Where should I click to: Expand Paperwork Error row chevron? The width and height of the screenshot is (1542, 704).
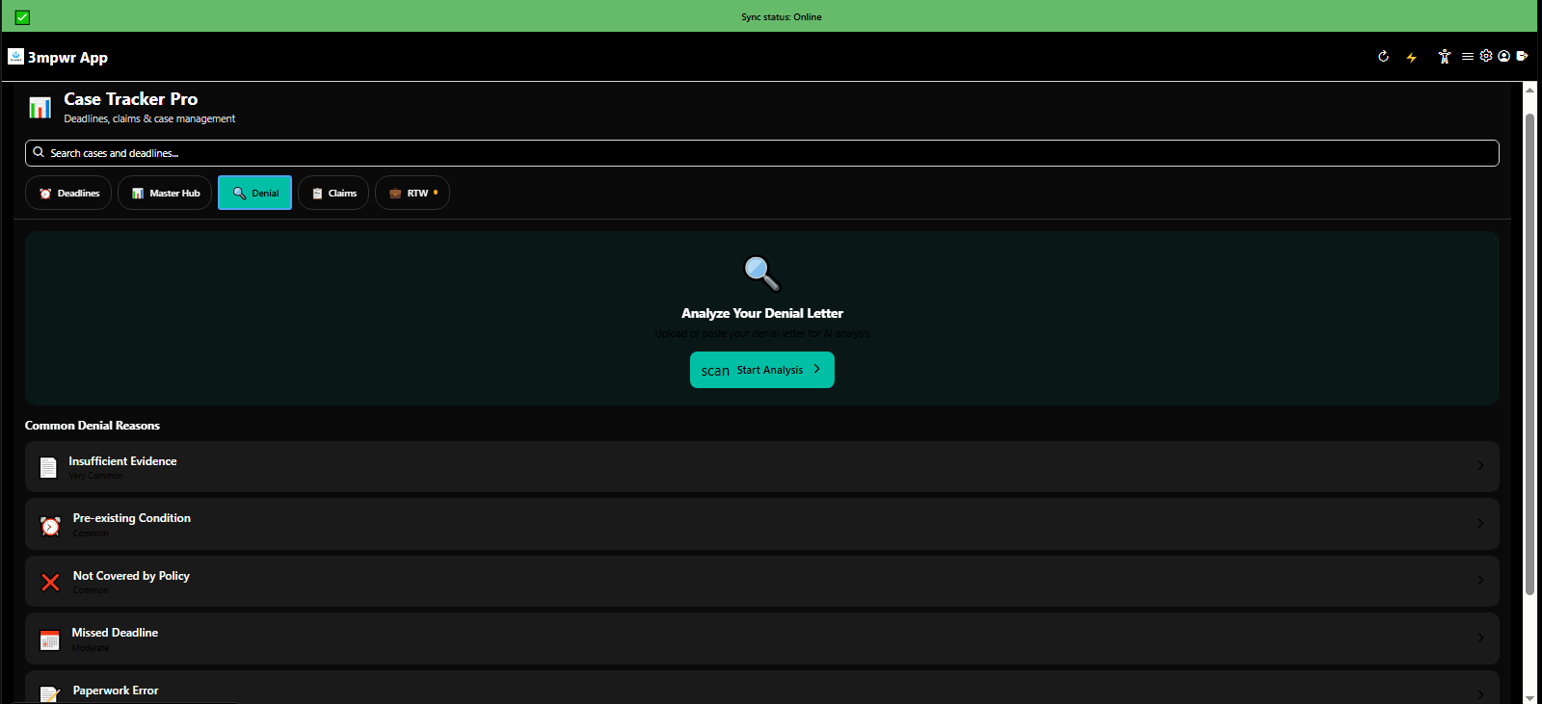(1480, 694)
